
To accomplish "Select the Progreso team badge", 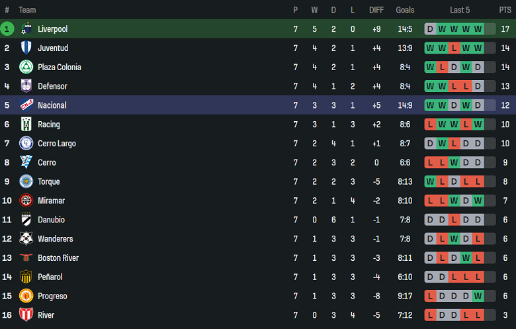I will point(26,296).
